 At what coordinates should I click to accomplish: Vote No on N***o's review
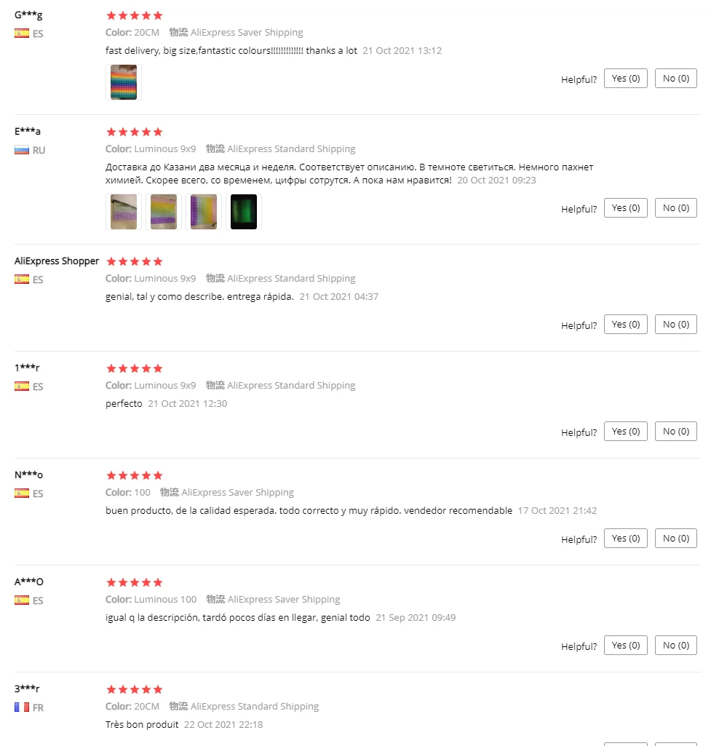click(676, 539)
